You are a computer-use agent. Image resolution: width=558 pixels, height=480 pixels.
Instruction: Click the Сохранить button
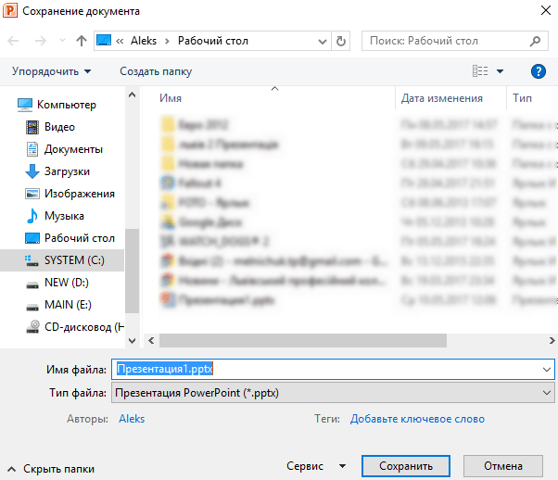click(x=406, y=466)
